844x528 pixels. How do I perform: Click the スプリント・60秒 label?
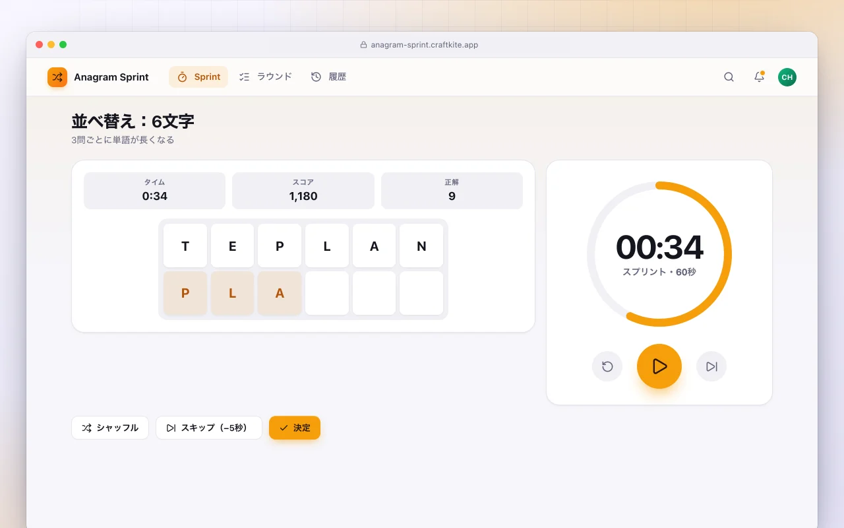(659, 272)
